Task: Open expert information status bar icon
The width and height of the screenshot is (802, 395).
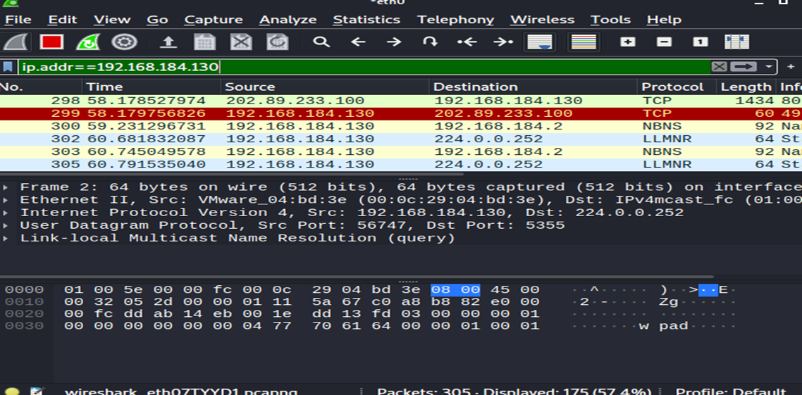Action: (x=13, y=391)
